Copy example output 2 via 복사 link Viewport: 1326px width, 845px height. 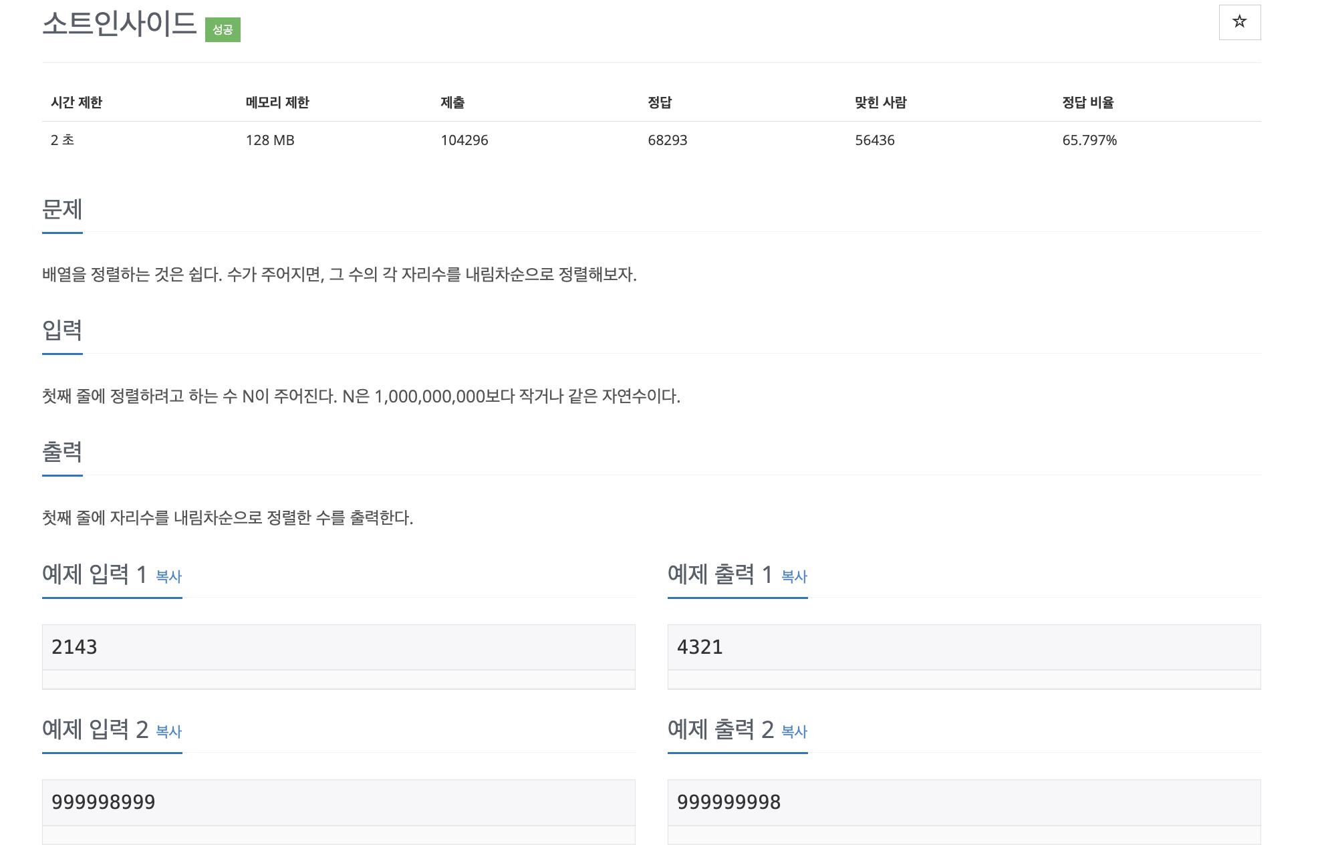[x=794, y=731]
